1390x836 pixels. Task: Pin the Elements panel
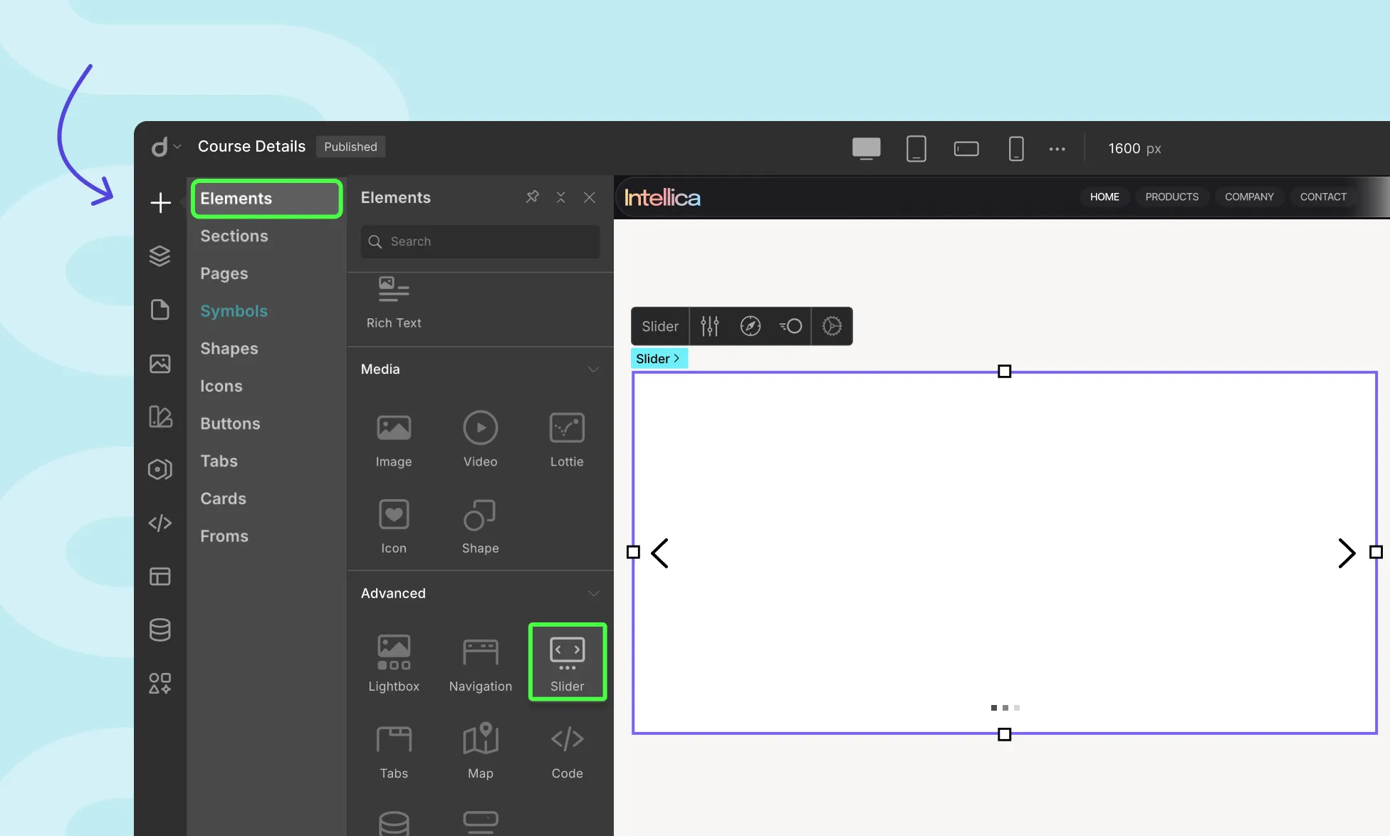533,197
